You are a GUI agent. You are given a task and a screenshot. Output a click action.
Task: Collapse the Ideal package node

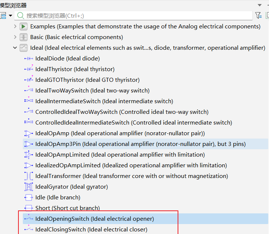point(15,48)
